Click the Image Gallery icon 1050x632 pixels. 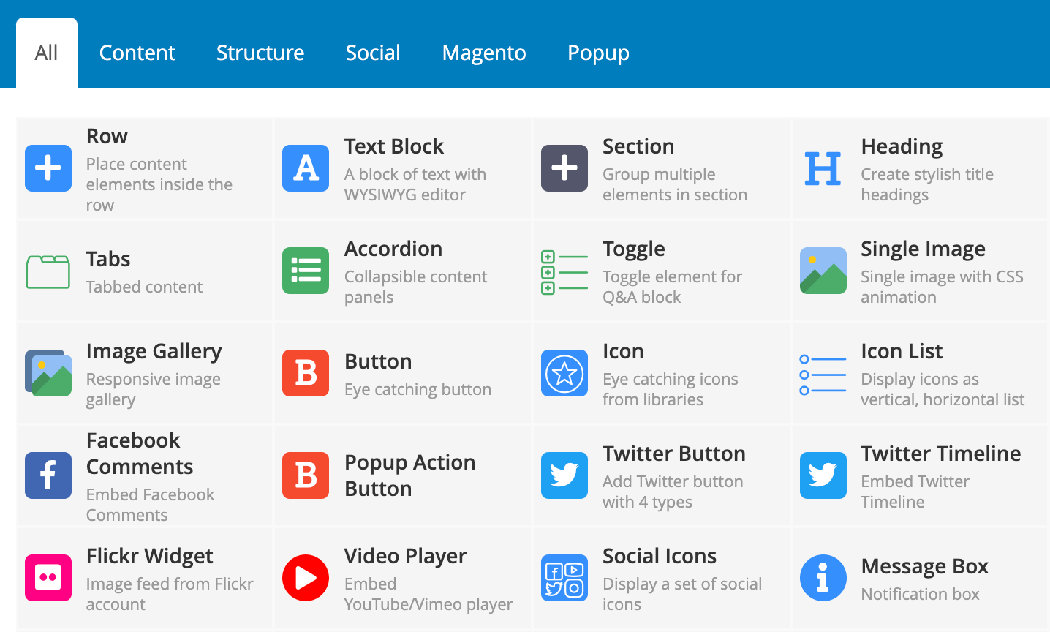click(48, 373)
